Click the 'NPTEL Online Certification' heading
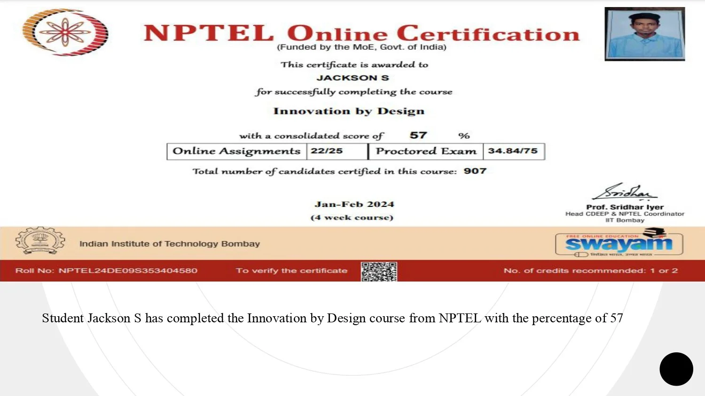The width and height of the screenshot is (705, 396). (361, 33)
